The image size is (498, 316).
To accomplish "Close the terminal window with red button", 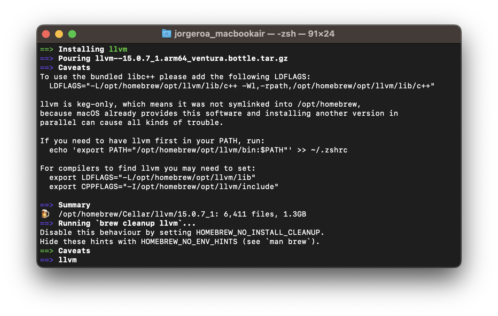I will click(46, 34).
